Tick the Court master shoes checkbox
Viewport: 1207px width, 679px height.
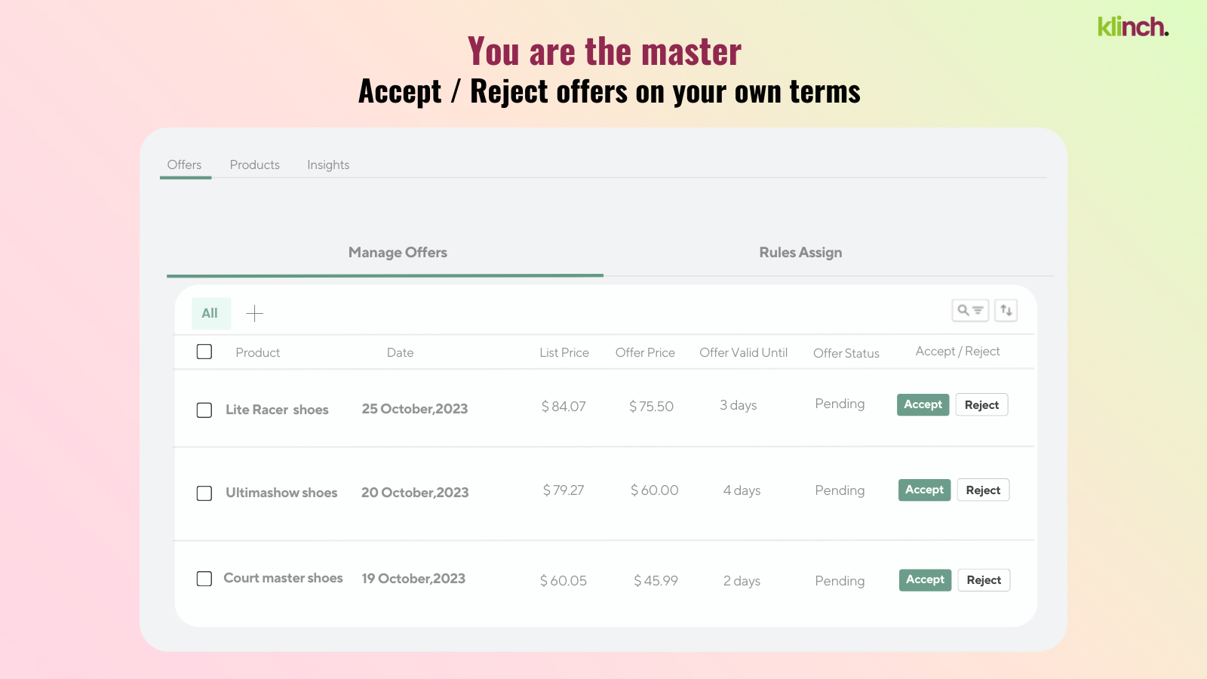tap(204, 579)
